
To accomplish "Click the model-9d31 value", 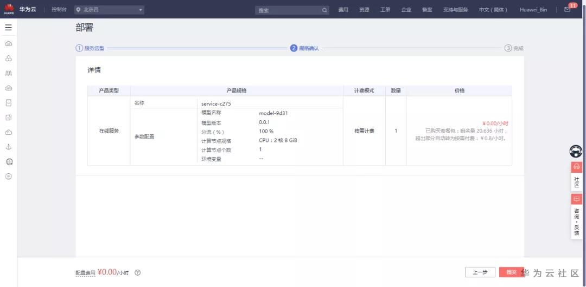I will pyautogui.click(x=273, y=113).
